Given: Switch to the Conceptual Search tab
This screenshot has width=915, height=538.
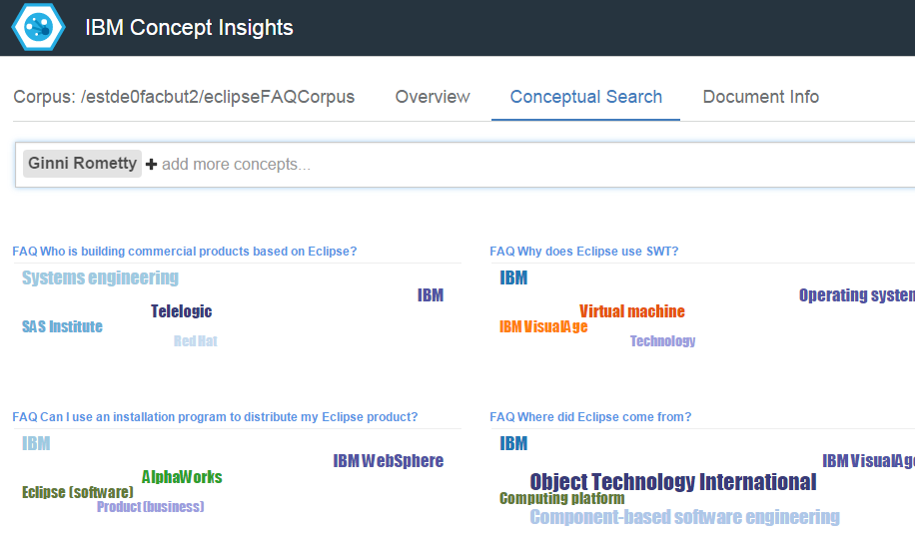Looking at the screenshot, I should [586, 97].
